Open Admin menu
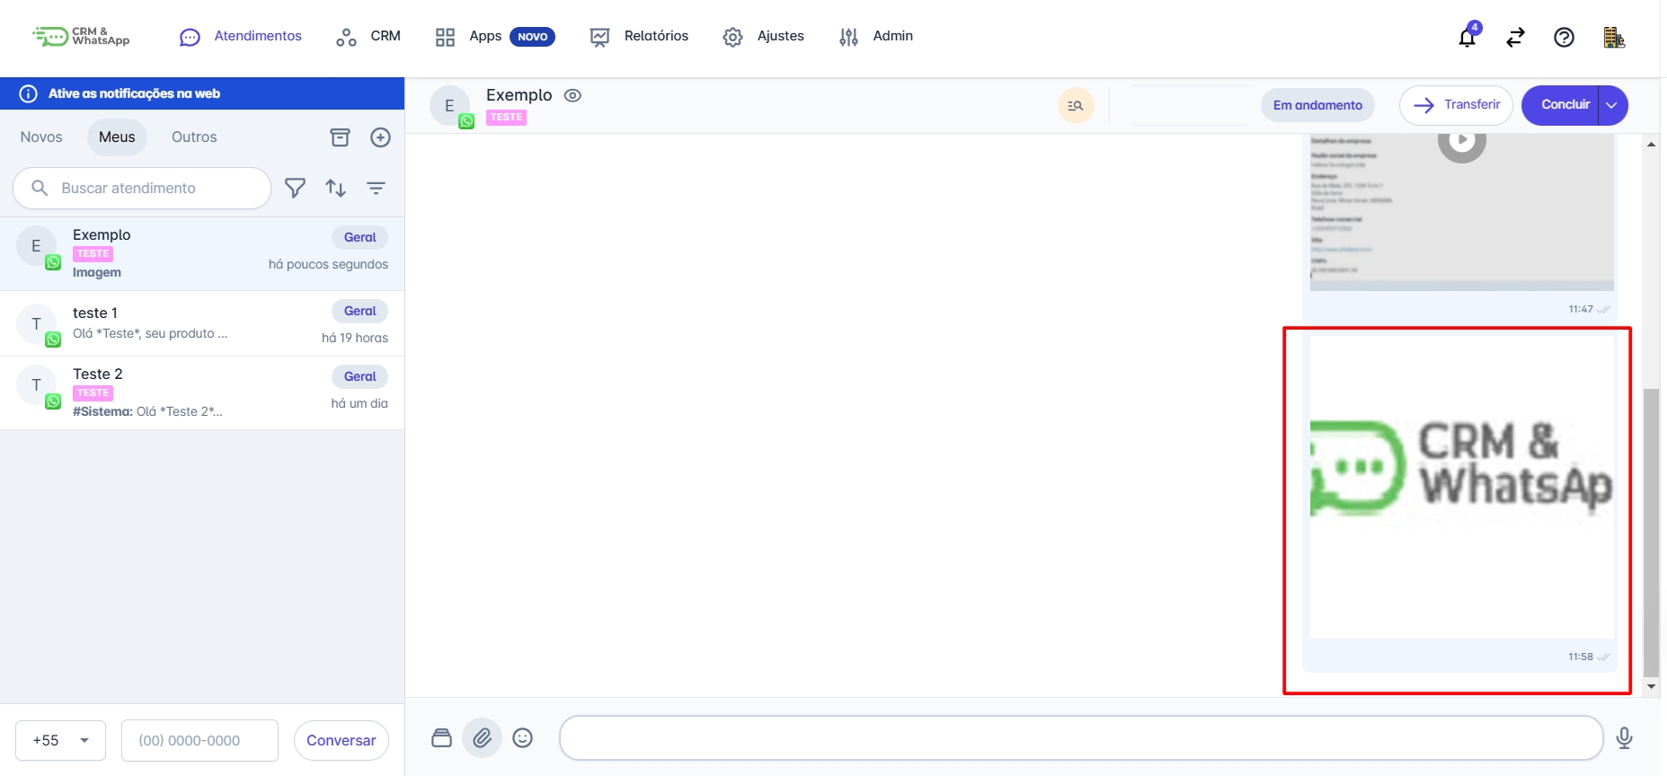This screenshot has width=1667, height=776. (876, 36)
